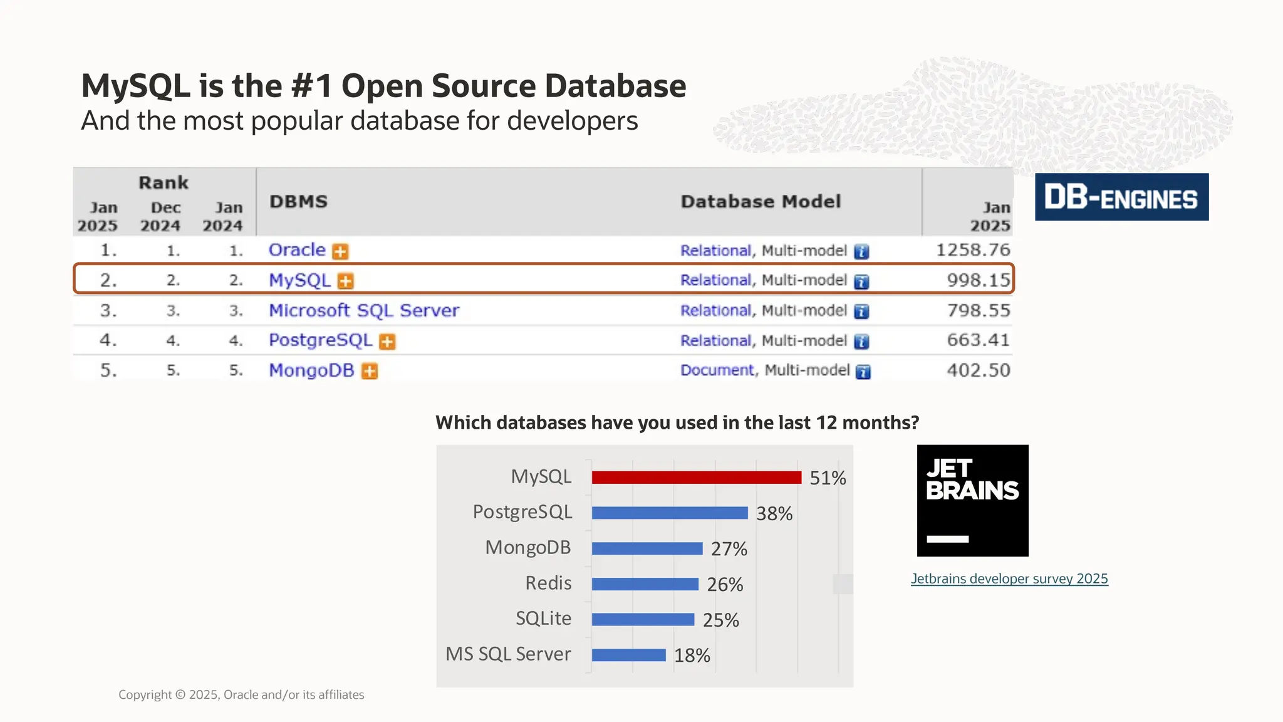Click the subtitle about most popular database for developers
This screenshot has width=1283, height=722.
[x=360, y=120]
